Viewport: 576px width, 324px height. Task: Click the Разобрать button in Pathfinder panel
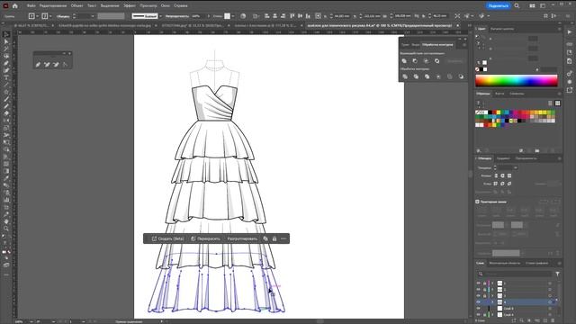[x=454, y=61]
